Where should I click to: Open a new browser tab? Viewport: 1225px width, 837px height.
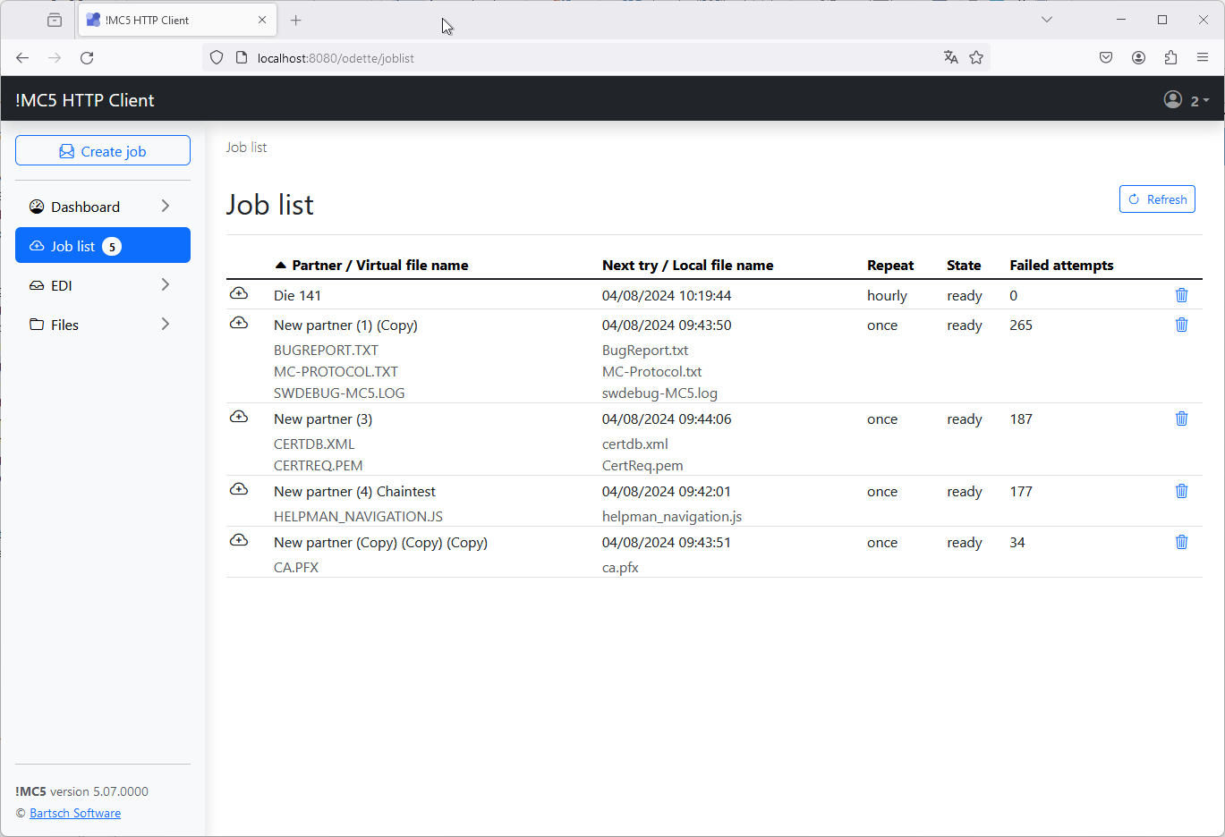(x=296, y=20)
